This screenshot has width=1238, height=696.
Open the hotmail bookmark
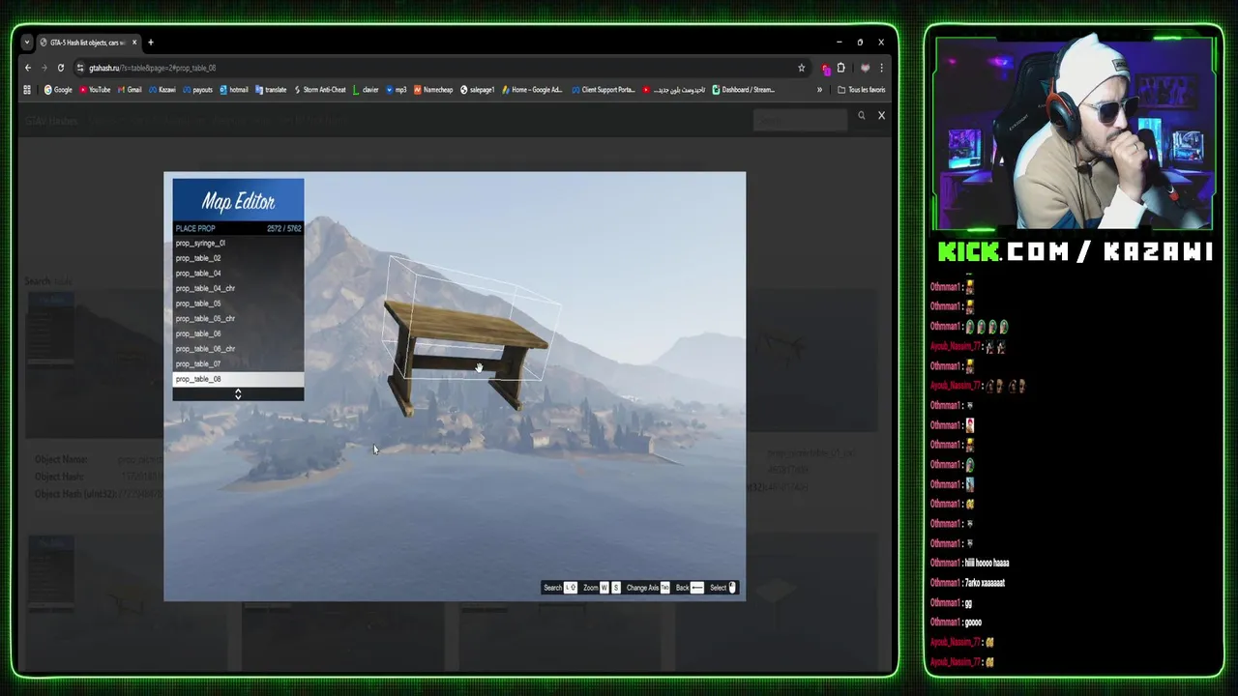234,90
